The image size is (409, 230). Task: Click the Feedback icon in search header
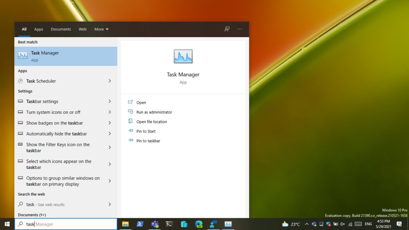pos(227,29)
